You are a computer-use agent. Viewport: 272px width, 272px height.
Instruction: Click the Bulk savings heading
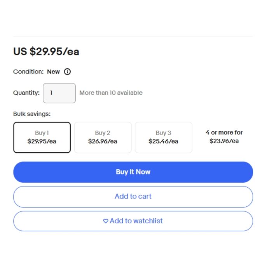coord(32,114)
